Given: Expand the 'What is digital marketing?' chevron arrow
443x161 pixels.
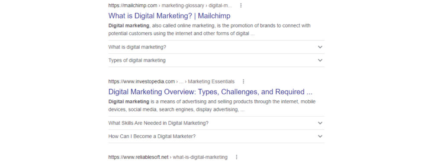Looking at the screenshot, I should tap(320, 47).
